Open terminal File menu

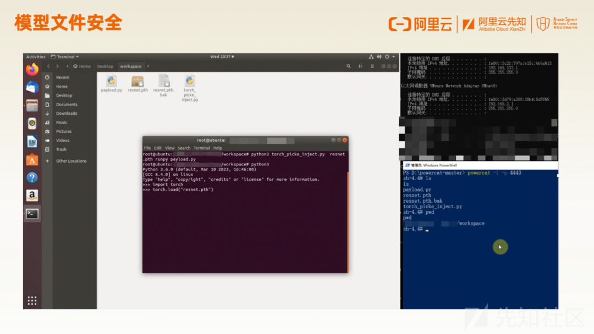coord(147,148)
